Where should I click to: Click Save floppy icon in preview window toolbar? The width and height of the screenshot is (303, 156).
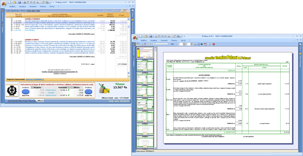(151, 36)
